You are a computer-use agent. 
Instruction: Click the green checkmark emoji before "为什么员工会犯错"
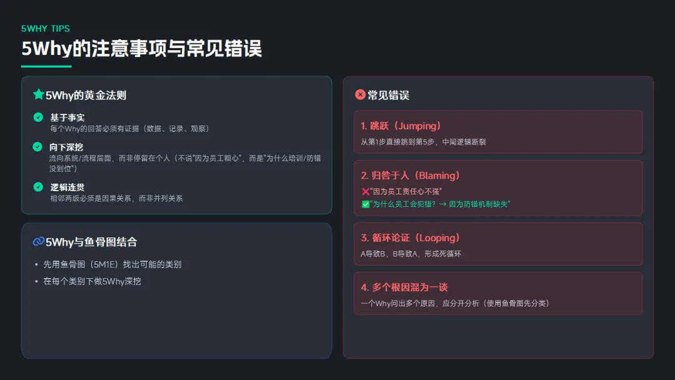point(366,204)
